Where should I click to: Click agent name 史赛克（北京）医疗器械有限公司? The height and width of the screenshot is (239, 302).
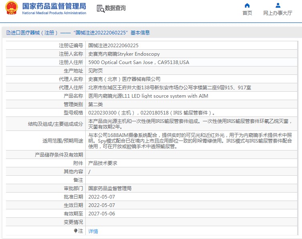coord(124,79)
